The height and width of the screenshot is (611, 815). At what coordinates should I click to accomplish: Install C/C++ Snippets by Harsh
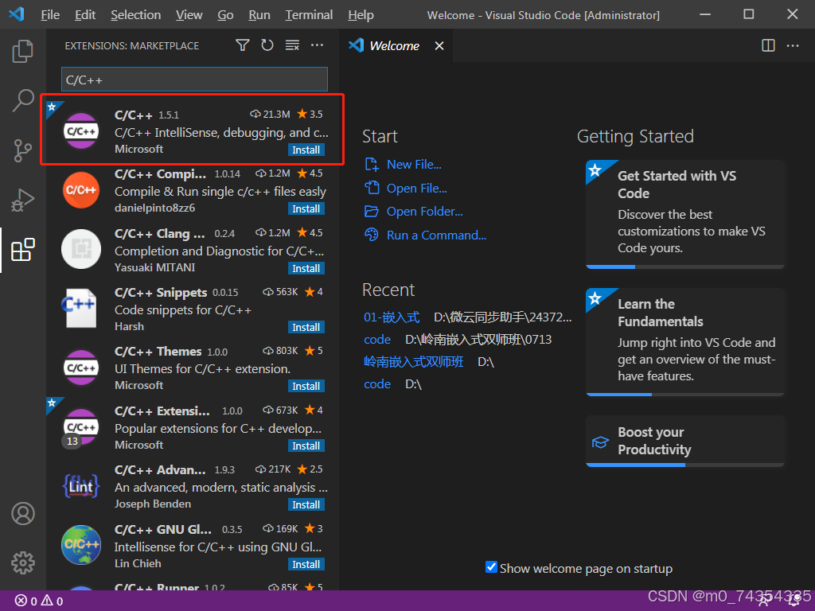click(306, 327)
